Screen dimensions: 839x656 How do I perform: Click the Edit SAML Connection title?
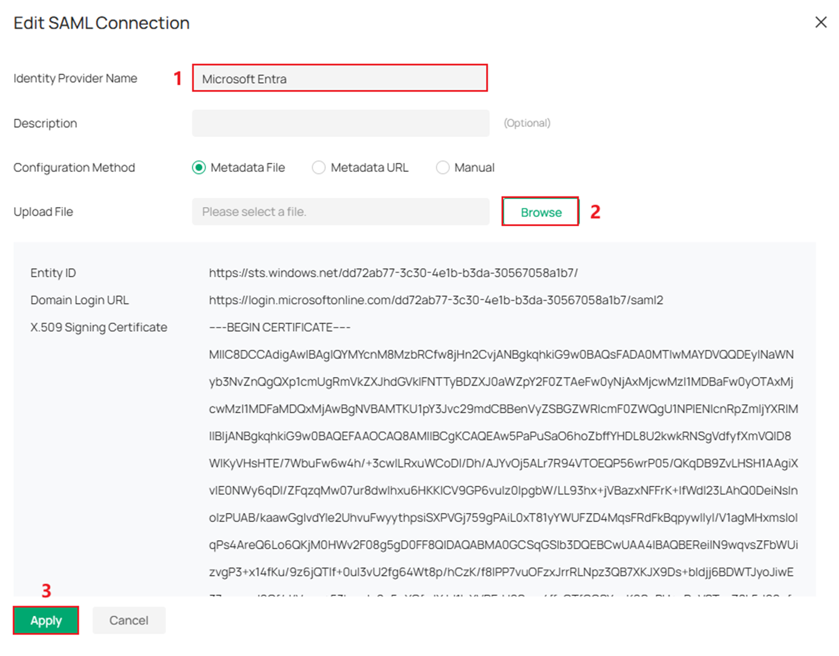point(101,22)
